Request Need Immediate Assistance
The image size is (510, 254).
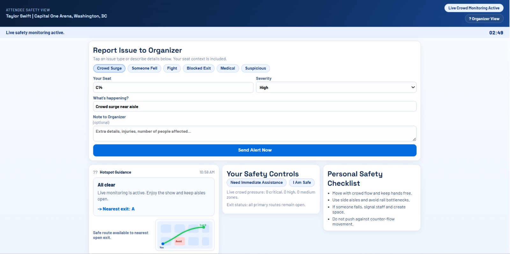tap(257, 183)
